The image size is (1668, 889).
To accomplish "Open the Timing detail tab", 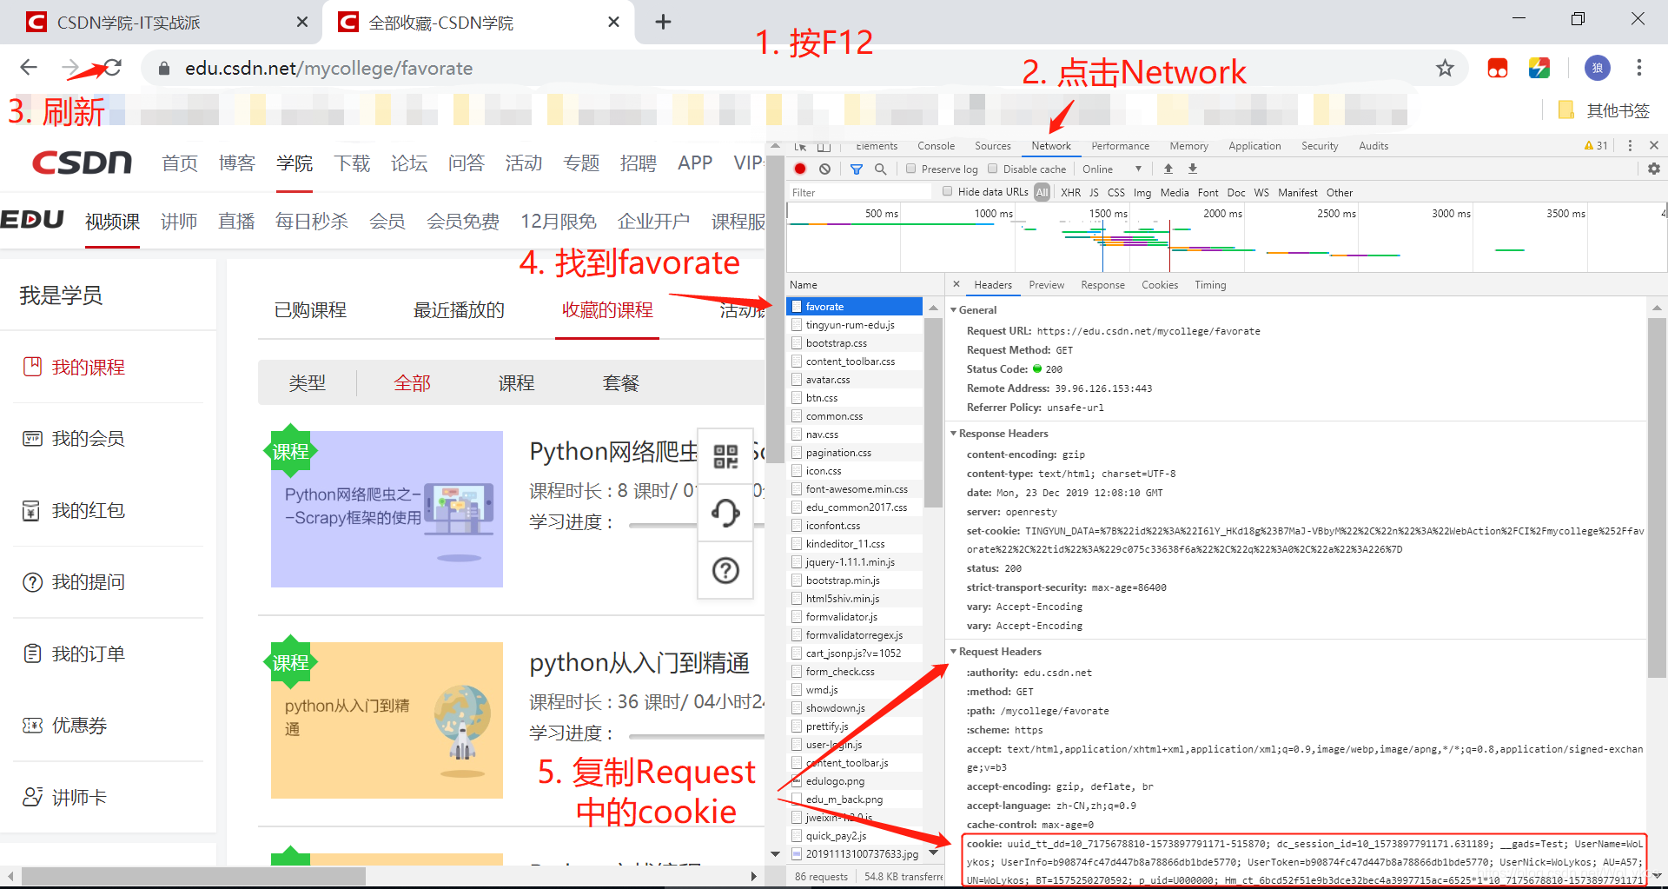I will (x=1210, y=284).
